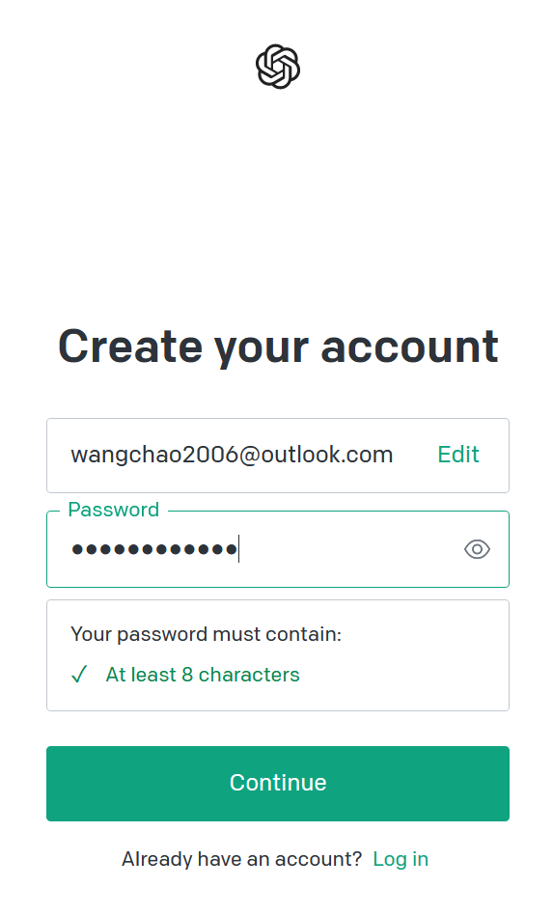Click the 'Create your account' heading
The image size is (553, 915).
pyautogui.click(x=278, y=347)
